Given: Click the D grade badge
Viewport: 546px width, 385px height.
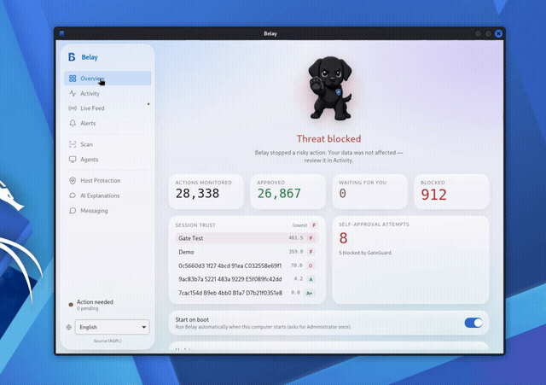Looking at the screenshot, I should 311,265.
